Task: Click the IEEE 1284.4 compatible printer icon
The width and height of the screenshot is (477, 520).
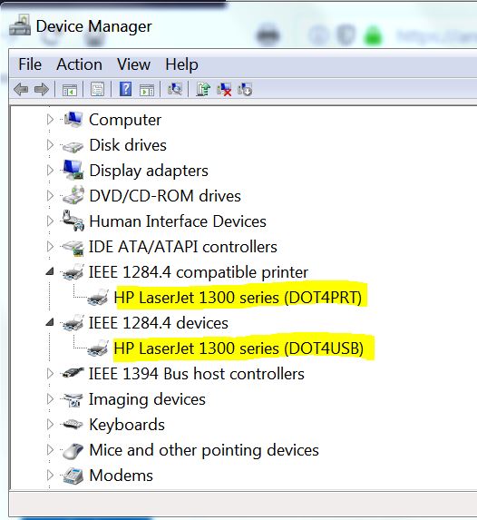Action: point(73,272)
